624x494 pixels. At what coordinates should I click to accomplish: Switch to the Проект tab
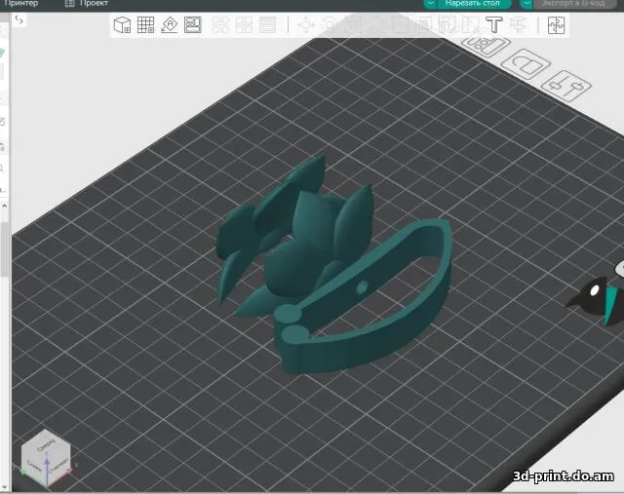pos(87,4)
